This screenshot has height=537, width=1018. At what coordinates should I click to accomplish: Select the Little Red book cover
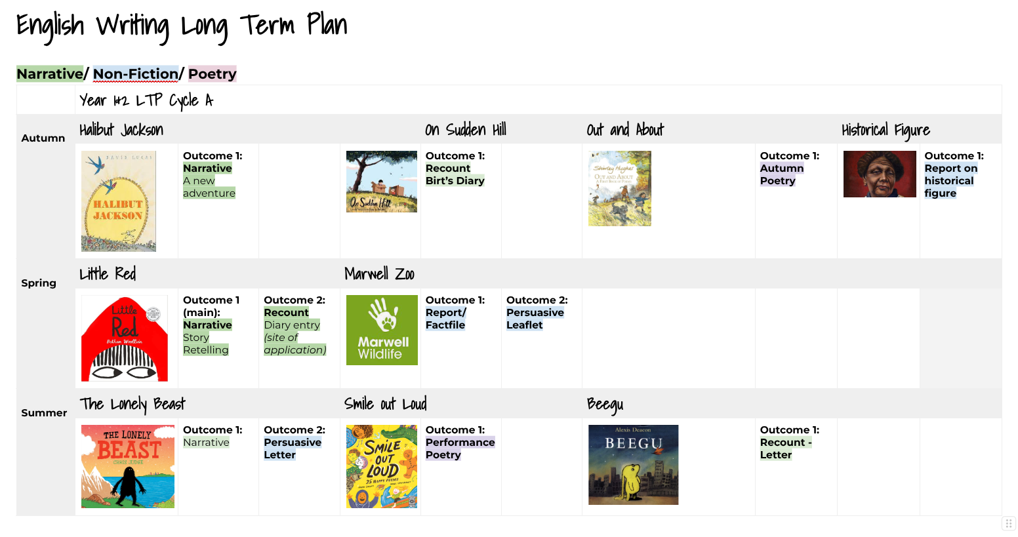(125, 338)
